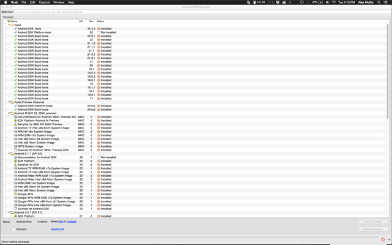
Task: Click the battery indicator in the menu bar
Action: 317,2
